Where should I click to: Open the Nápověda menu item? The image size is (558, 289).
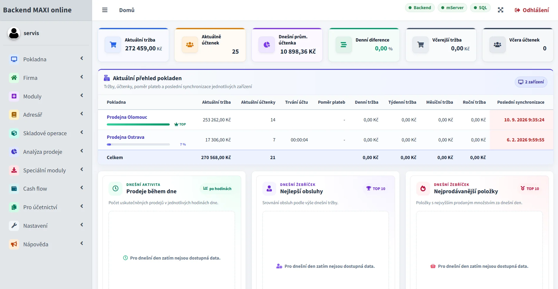(x=46, y=244)
